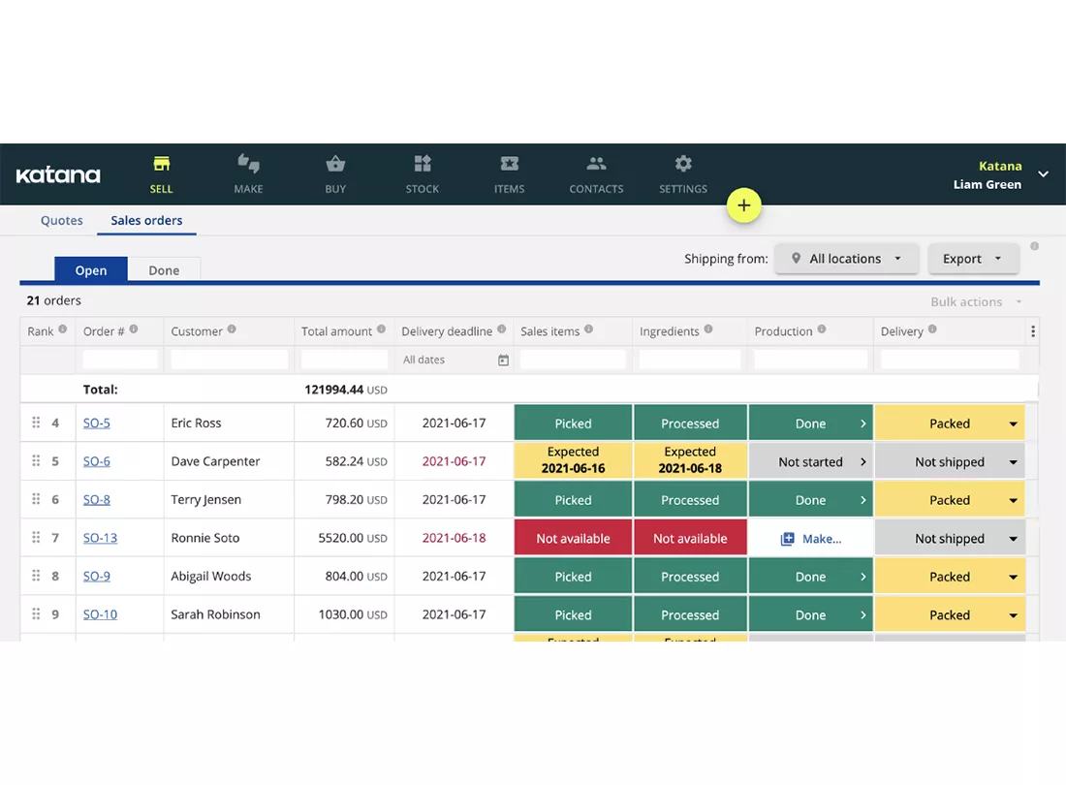Open the STOCK section icon

[423, 164]
